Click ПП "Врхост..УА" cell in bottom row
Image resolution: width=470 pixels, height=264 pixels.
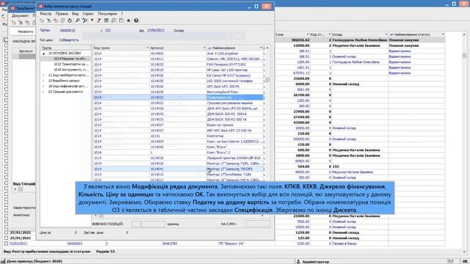tap(231, 243)
